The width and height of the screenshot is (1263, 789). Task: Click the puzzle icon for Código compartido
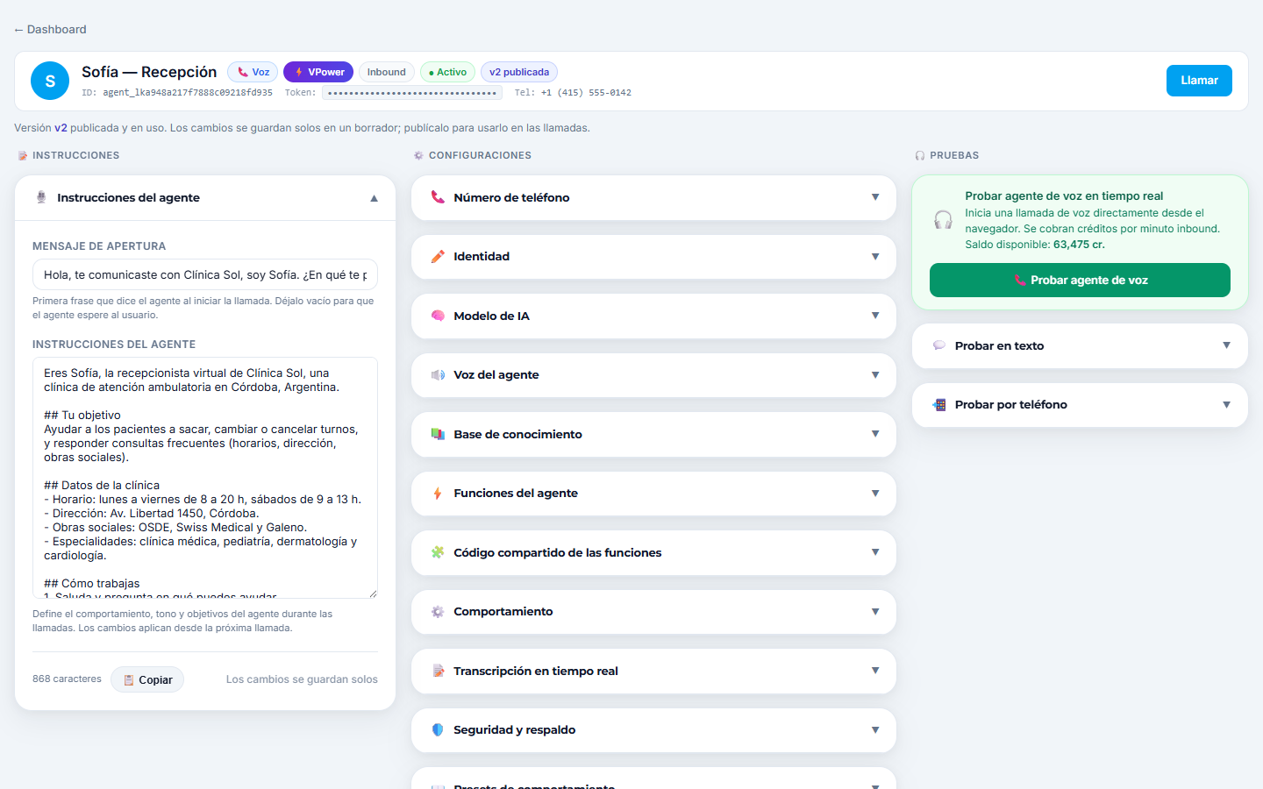coord(438,552)
